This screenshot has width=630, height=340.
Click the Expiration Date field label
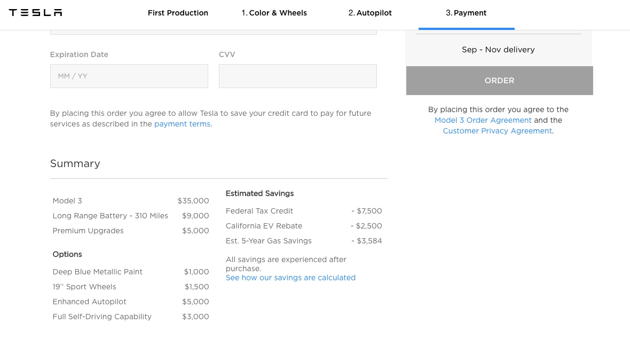coord(79,54)
